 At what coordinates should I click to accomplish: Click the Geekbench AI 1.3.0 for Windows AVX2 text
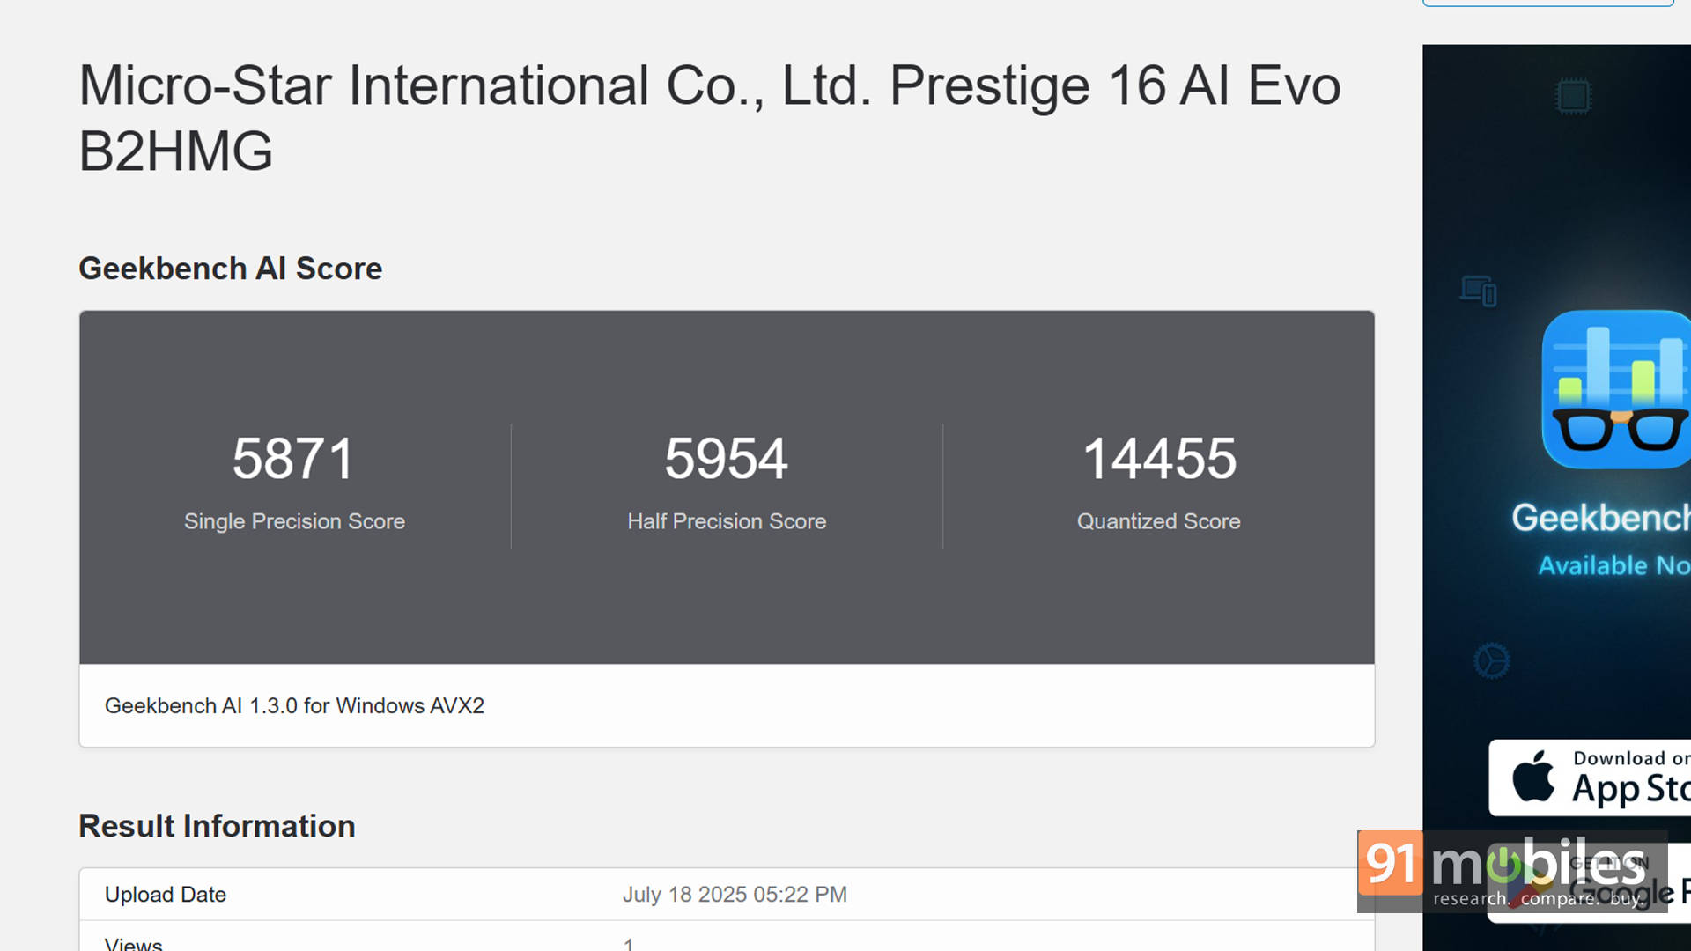[x=294, y=705]
